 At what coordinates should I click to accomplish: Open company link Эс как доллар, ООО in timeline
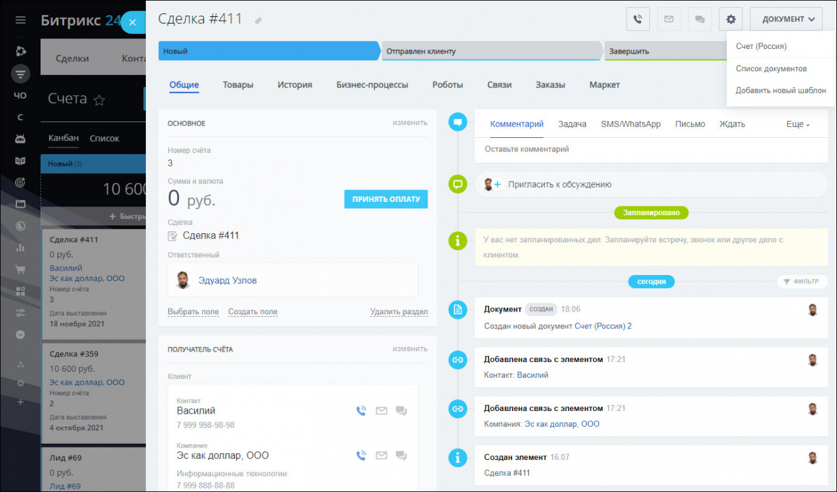562,424
